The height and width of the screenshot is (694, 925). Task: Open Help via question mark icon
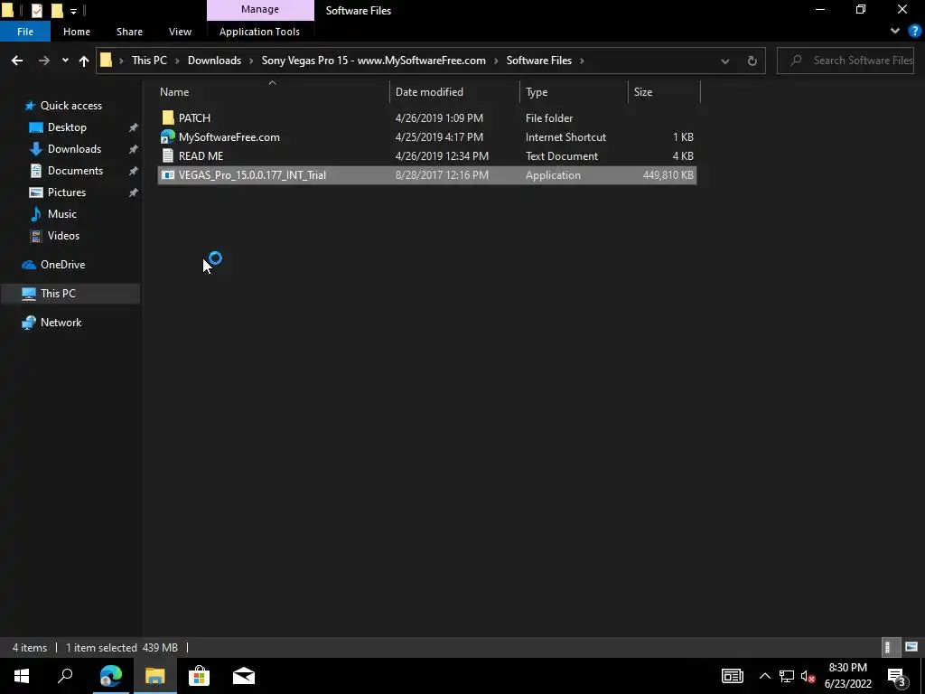(915, 32)
